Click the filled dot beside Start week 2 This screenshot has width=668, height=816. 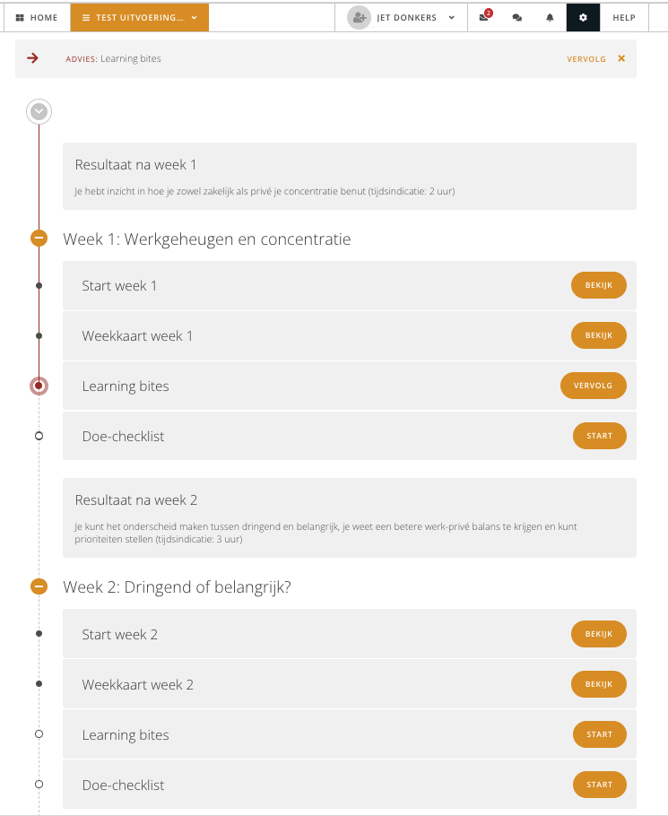(39, 633)
